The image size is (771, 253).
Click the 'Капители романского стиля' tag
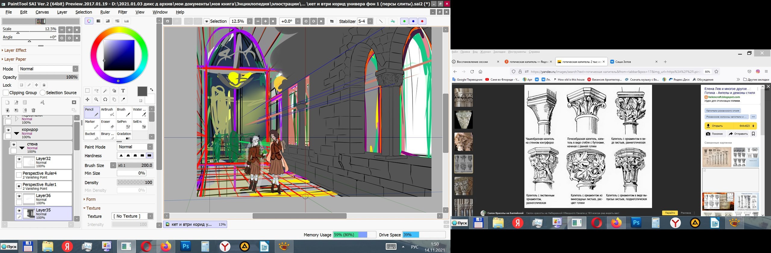click(723, 110)
